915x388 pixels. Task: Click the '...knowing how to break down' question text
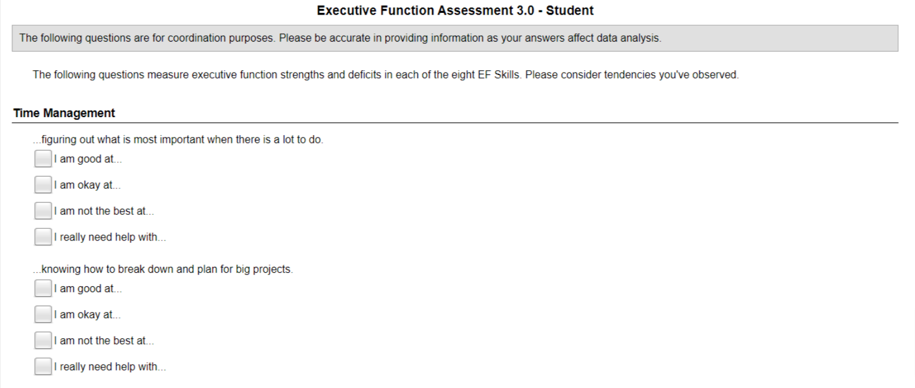(163, 270)
